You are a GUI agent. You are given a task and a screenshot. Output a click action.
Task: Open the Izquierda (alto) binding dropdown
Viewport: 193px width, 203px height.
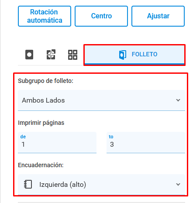point(101,185)
